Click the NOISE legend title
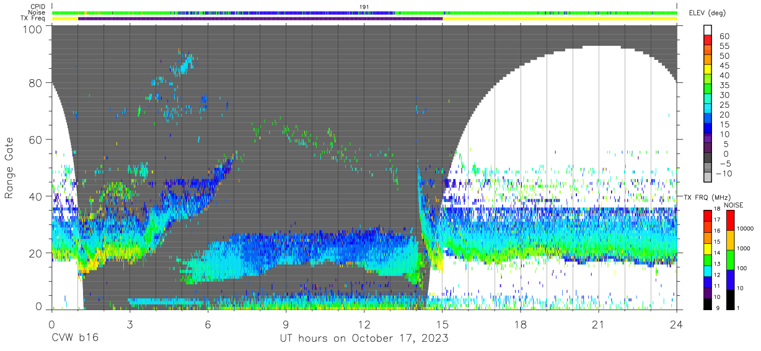 point(733,205)
